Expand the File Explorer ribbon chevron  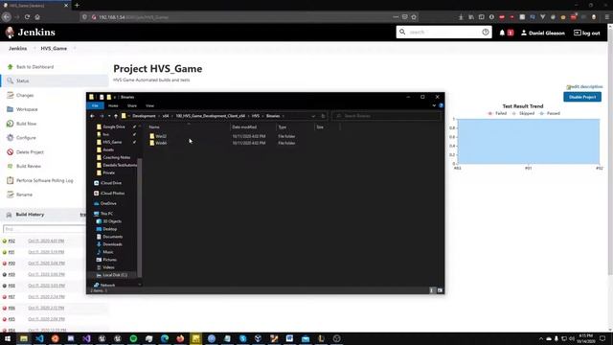(434, 105)
